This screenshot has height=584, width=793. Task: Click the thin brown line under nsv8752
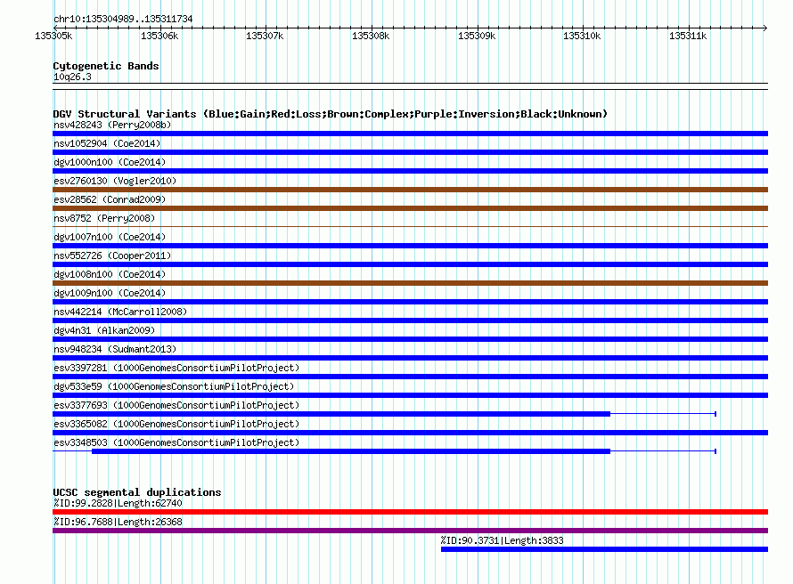pos(410,226)
